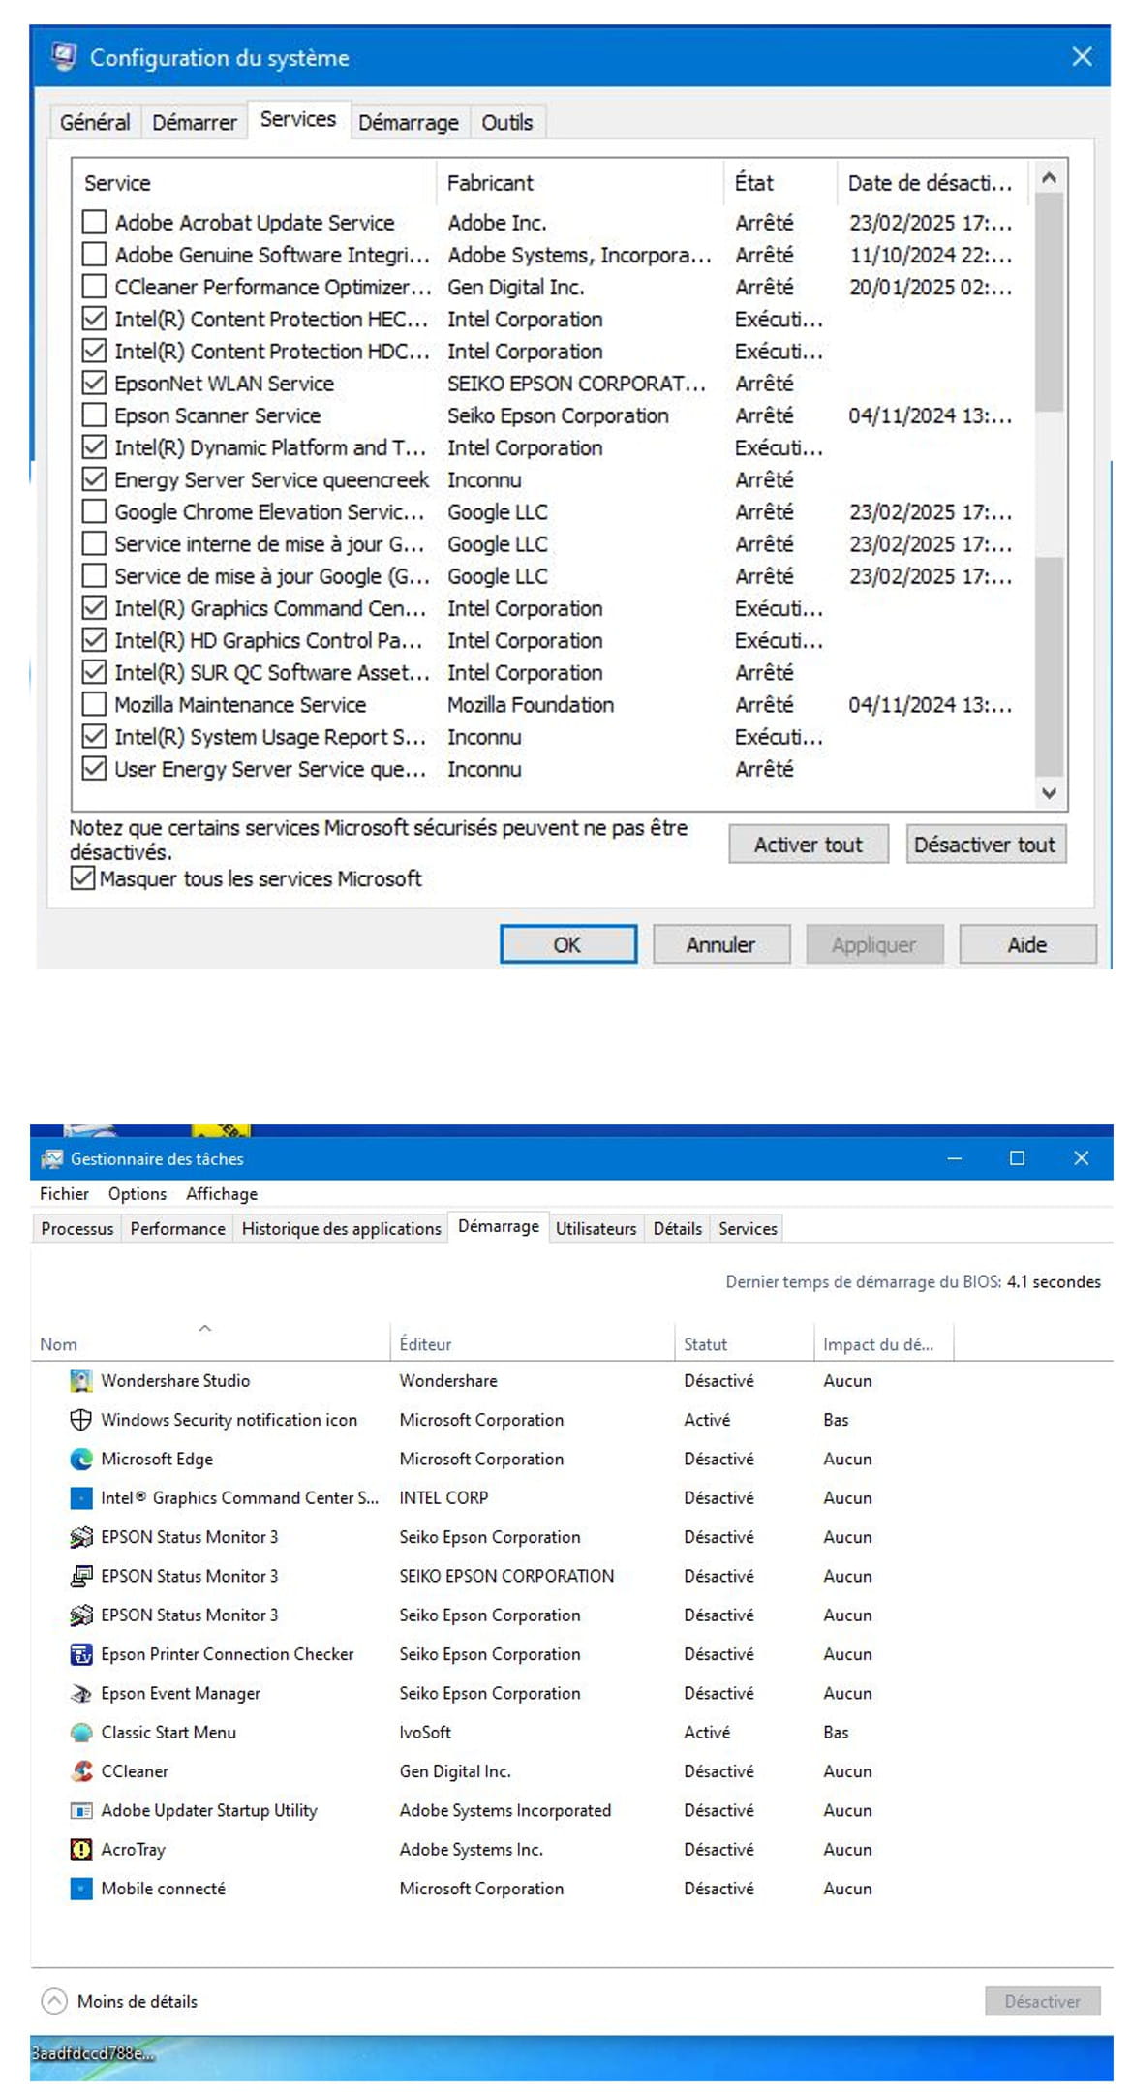Sort by the Statut column header
This screenshot has height=2092, width=1131.
744,1343
